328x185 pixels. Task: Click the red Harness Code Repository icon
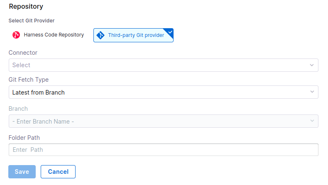coord(16,35)
